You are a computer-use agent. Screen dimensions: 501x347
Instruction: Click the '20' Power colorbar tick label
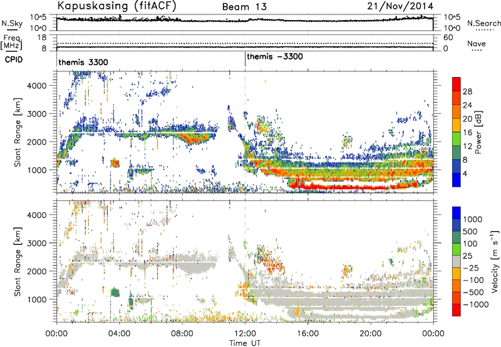467,119
